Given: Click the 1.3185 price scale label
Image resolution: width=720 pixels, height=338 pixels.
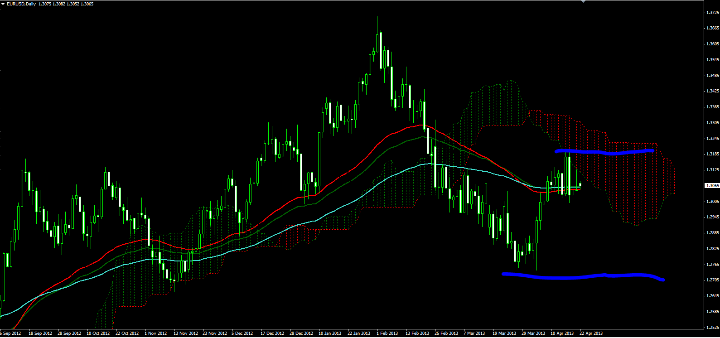Looking at the screenshot, I should pos(713,154).
